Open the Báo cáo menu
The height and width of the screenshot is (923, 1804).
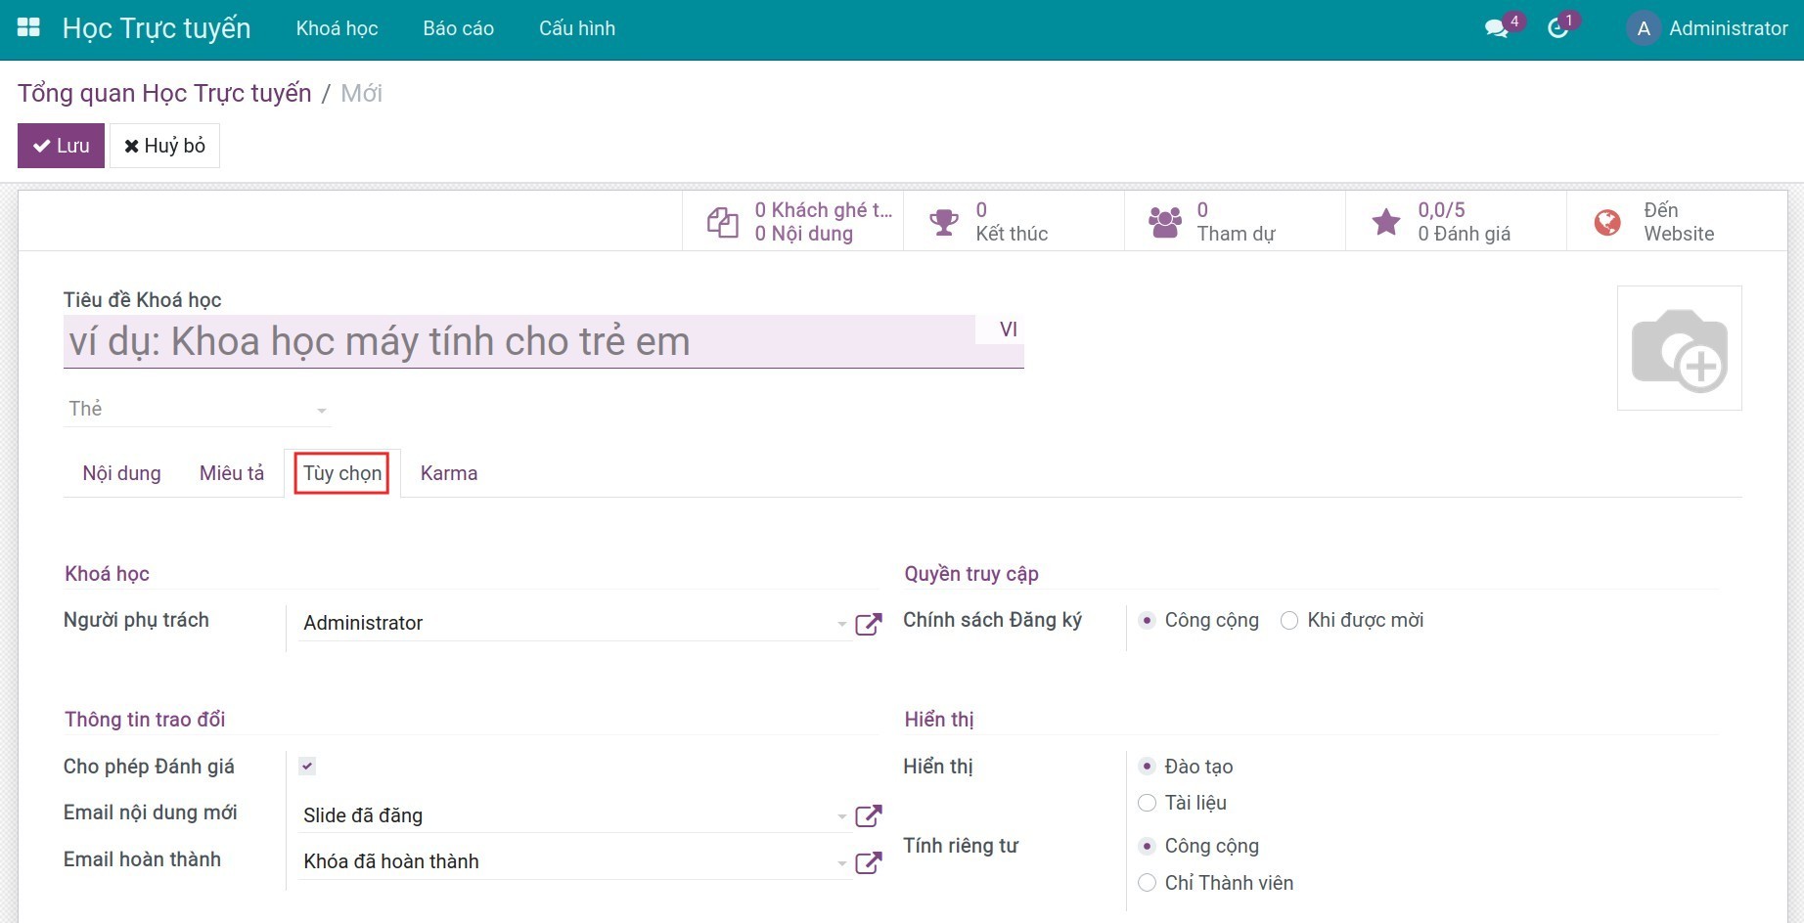click(x=458, y=28)
